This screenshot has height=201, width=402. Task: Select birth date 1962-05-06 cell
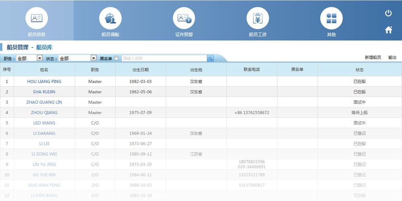141,92
